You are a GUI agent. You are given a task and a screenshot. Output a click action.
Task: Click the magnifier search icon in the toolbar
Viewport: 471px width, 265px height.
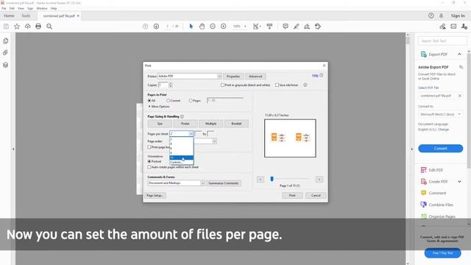(49, 26)
